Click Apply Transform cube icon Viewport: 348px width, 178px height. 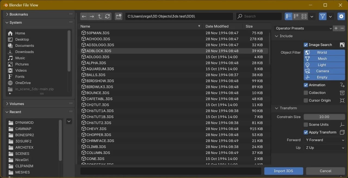click(x=342, y=132)
